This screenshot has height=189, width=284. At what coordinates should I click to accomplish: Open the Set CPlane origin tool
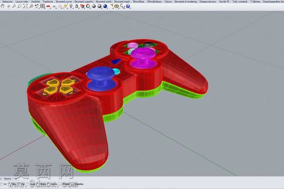point(54,6)
